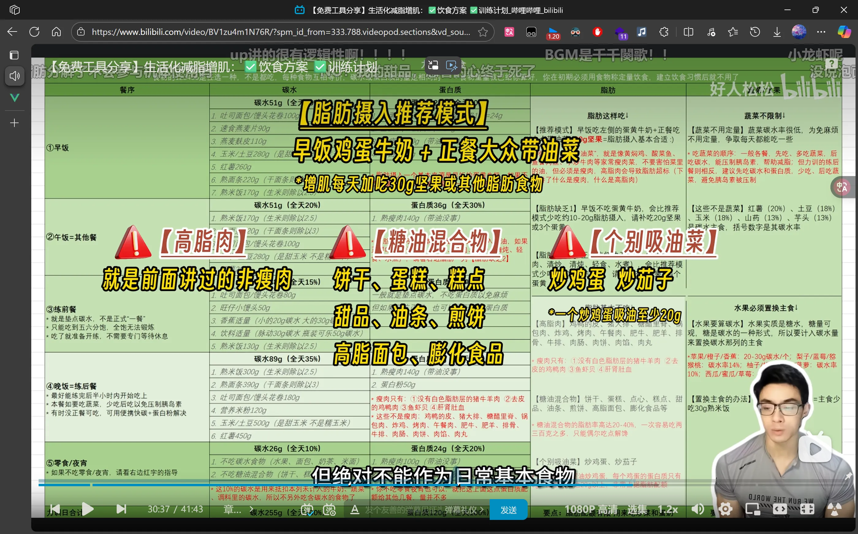Open a new tab with the plus
Image resolution: width=858 pixels, height=534 pixels.
point(14,123)
